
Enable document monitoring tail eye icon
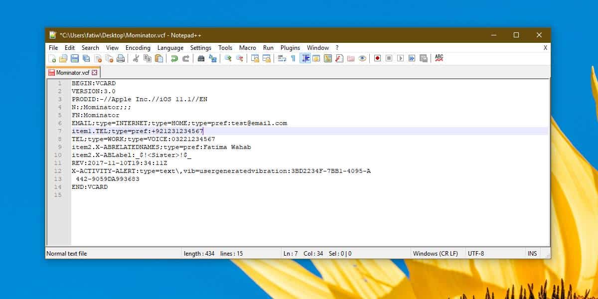click(x=363, y=58)
